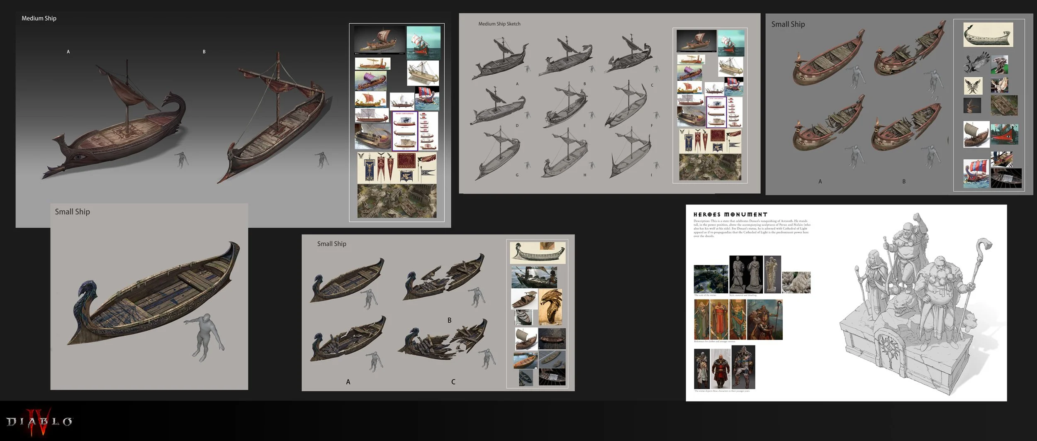The image size is (1037, 441).
Task: Select the "Medium Ship Sketch" panel title
Action: [x=499, y=24]
